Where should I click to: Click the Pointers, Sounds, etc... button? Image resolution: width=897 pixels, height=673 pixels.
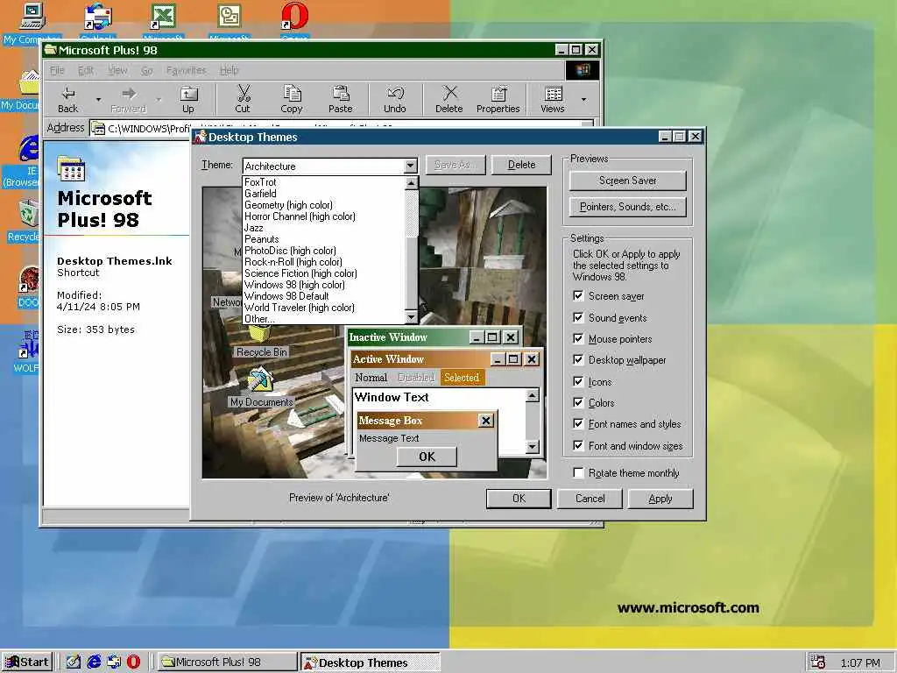point(627,207)
